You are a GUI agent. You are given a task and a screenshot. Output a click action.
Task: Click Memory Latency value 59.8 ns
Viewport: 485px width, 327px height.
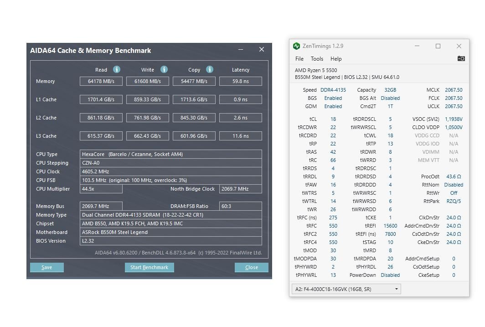pos(241,81)
